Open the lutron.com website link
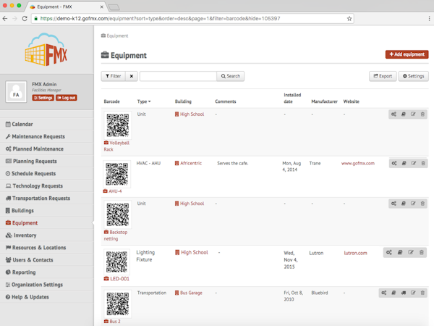This screenshot has height=326, width=434. click(355, 253)
